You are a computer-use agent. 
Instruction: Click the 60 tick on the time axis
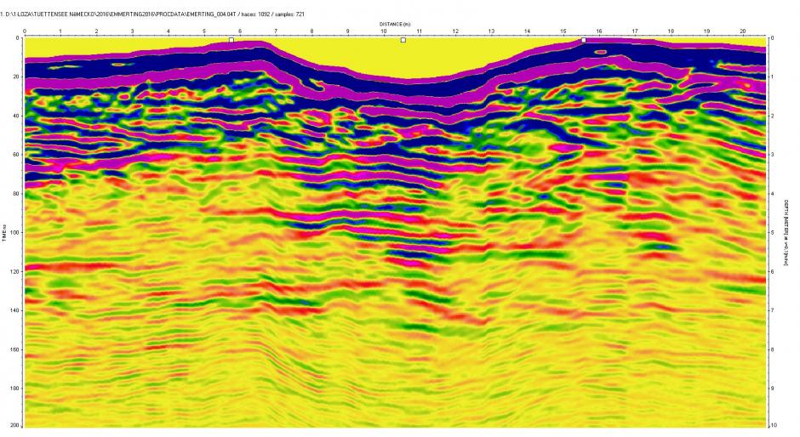click(17, 155)
